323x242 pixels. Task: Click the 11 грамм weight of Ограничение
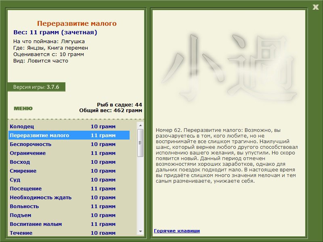pos(103,153)
